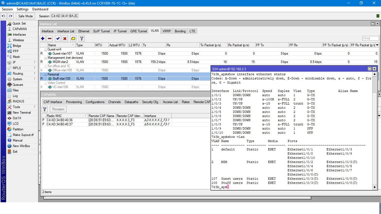Open Log from sidebar

point(15,96)
